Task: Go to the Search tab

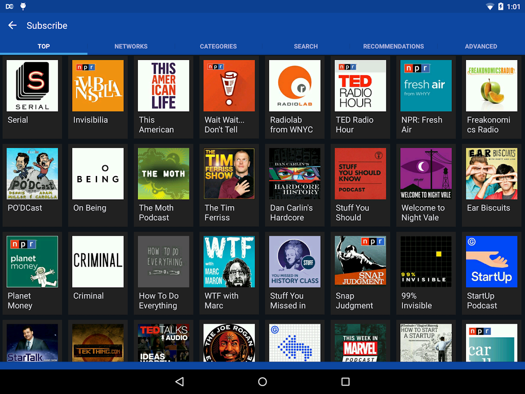Action: point(306,46)
